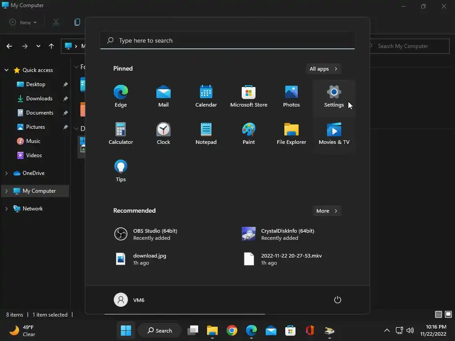Select Documents in Quick access
455x341 pixels.
click(36, 113)
